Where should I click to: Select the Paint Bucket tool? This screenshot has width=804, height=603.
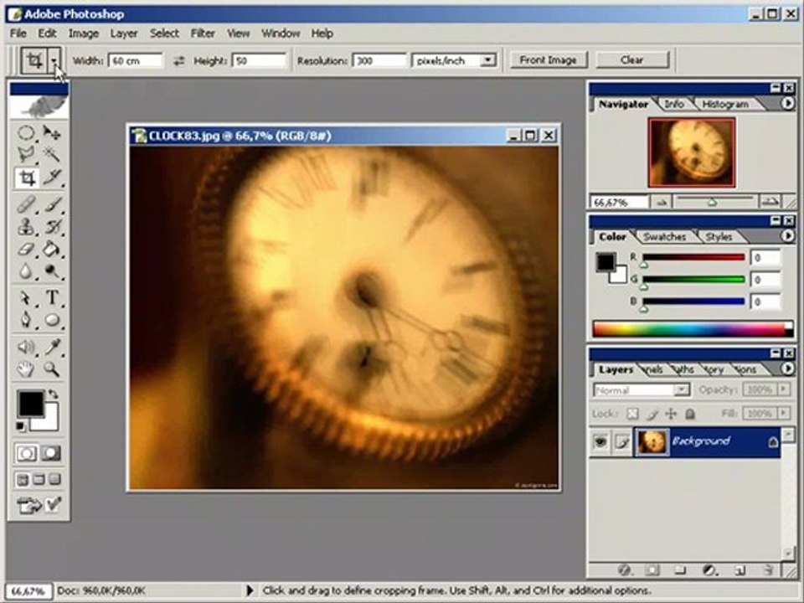coord(51,250)
